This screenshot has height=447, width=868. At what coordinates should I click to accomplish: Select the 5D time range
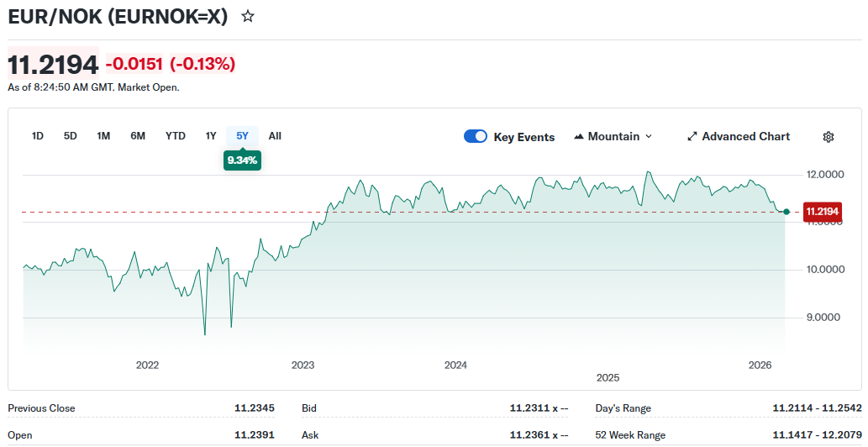[71, 136]
